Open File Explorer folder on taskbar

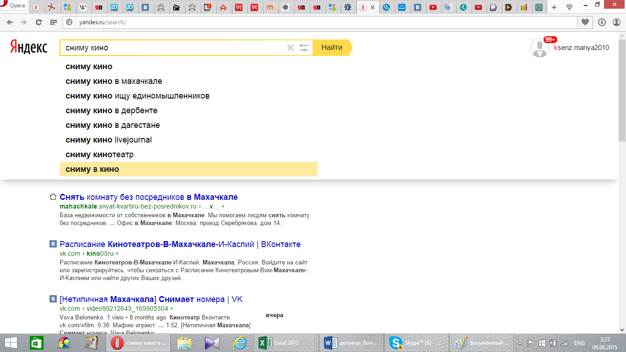[184, 343]
